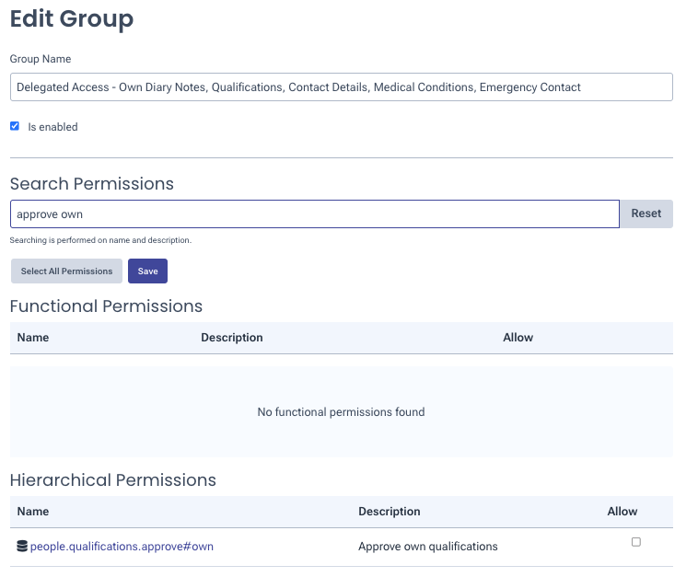
Task: Click Allow header in Functional Permissions table
Action: coord(518,338)
